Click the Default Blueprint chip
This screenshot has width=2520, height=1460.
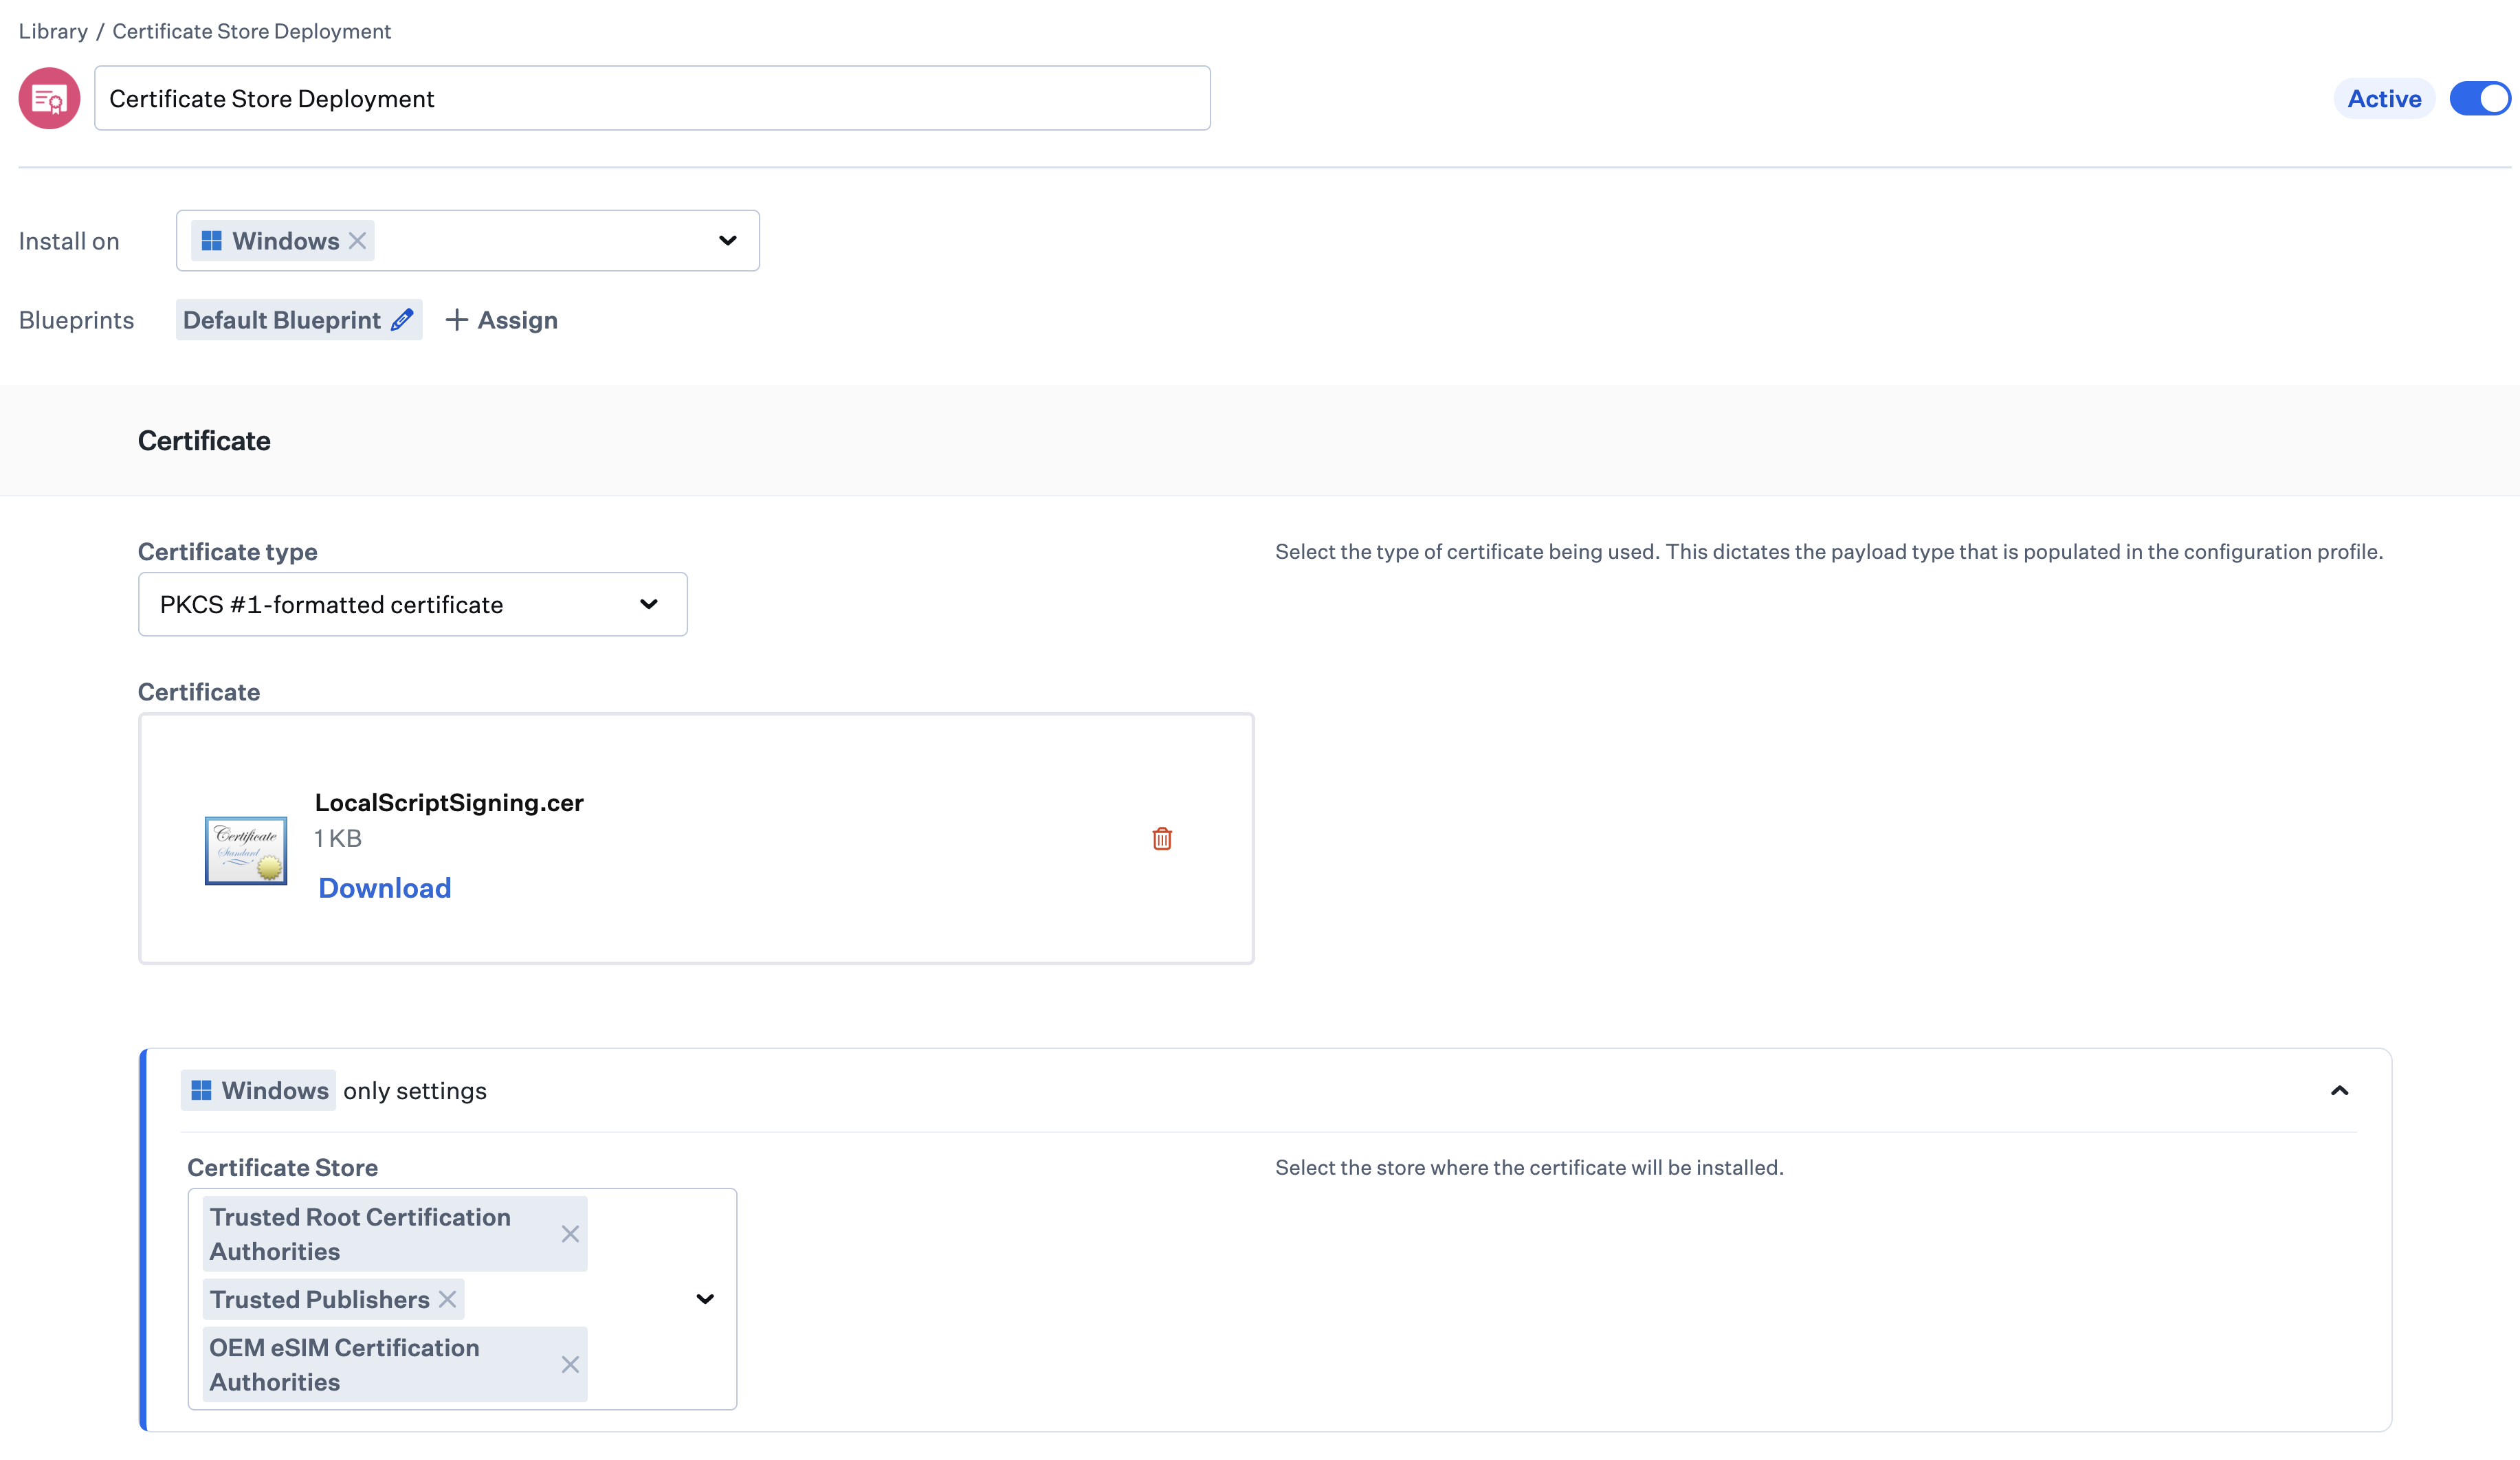281,320
